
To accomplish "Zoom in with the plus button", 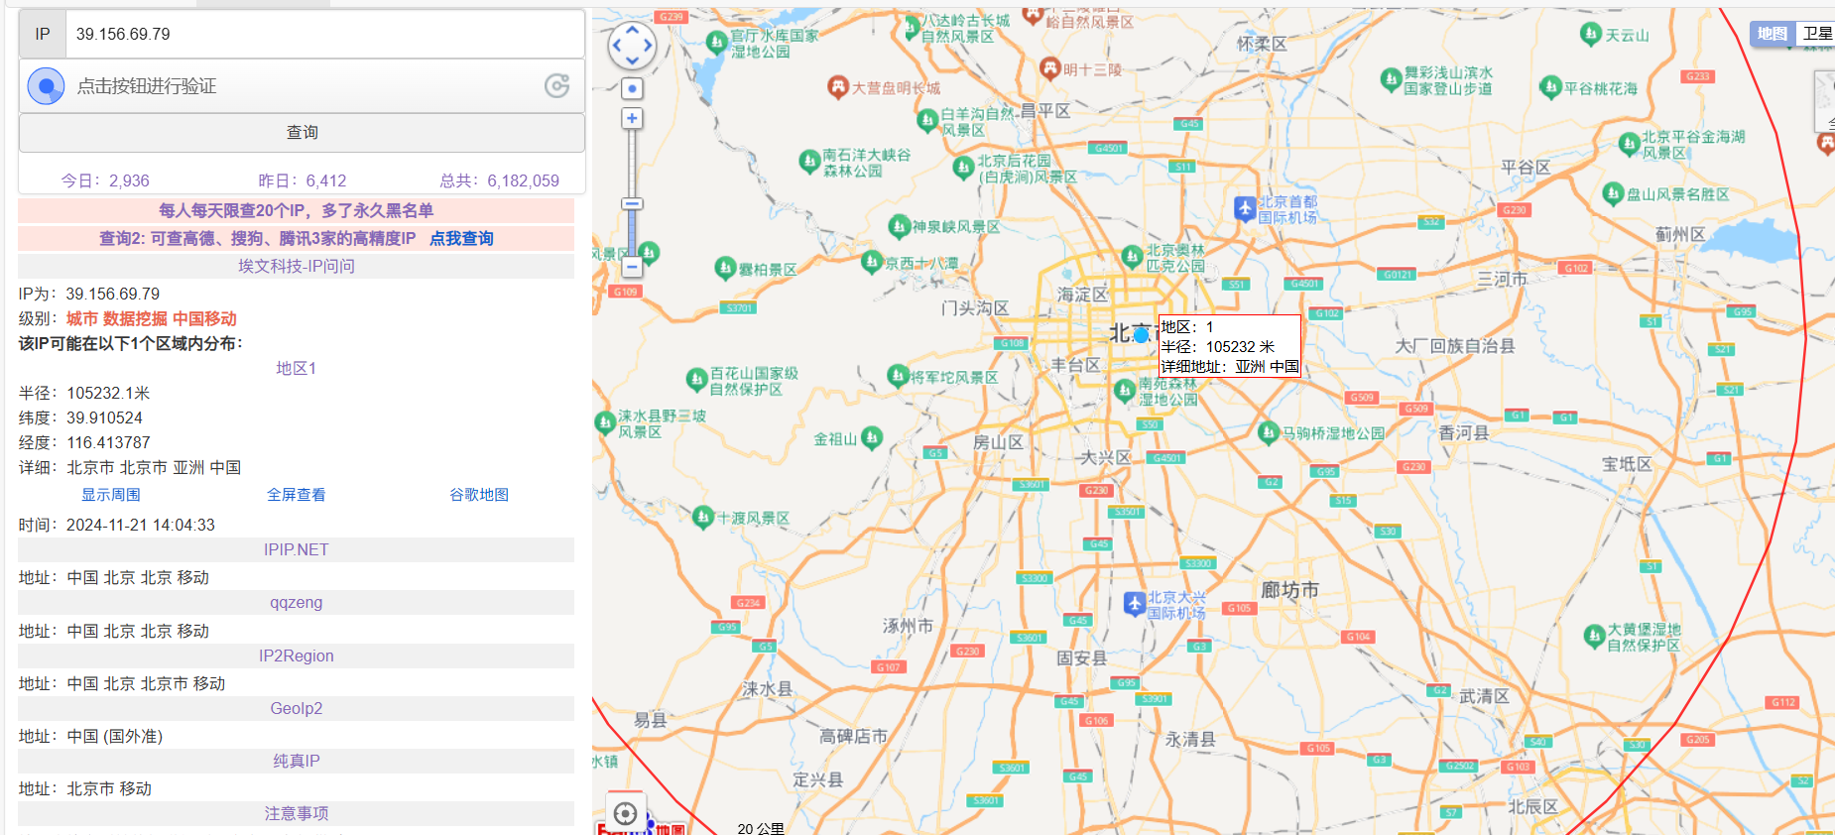I will tap(632, 118).
